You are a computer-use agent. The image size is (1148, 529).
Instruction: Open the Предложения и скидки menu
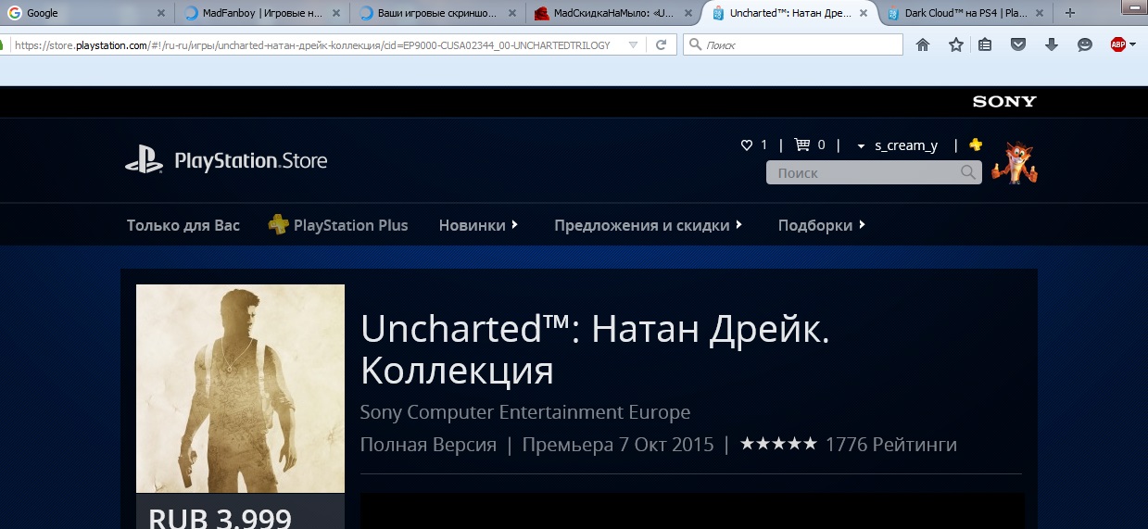click(x=648, y=225)
